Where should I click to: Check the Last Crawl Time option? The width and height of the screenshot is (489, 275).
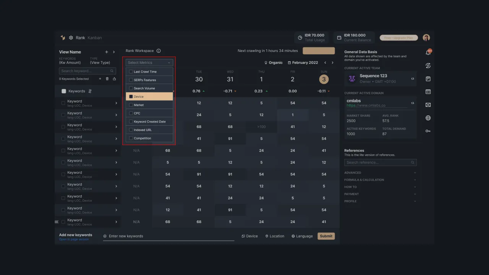click(131, 72)
